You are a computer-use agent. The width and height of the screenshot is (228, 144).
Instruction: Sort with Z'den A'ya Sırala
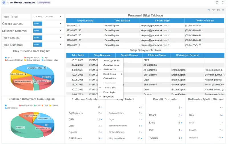tap(111, 65)
